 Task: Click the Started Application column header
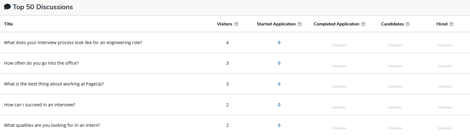click(276, 24)
